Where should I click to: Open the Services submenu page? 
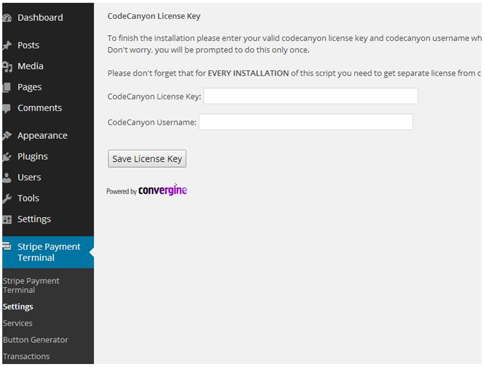[x=18, y=323]
